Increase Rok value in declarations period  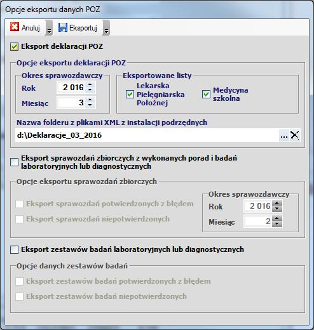(90, 84)
